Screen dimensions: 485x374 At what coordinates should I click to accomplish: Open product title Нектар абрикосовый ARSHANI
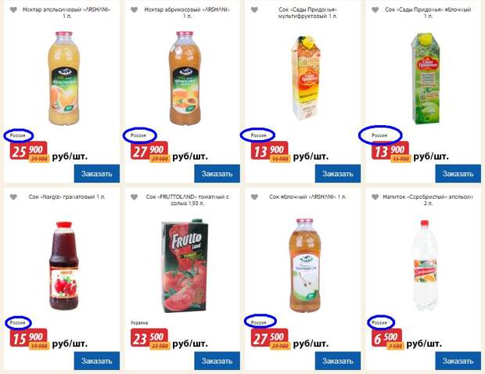coord(187,13)
